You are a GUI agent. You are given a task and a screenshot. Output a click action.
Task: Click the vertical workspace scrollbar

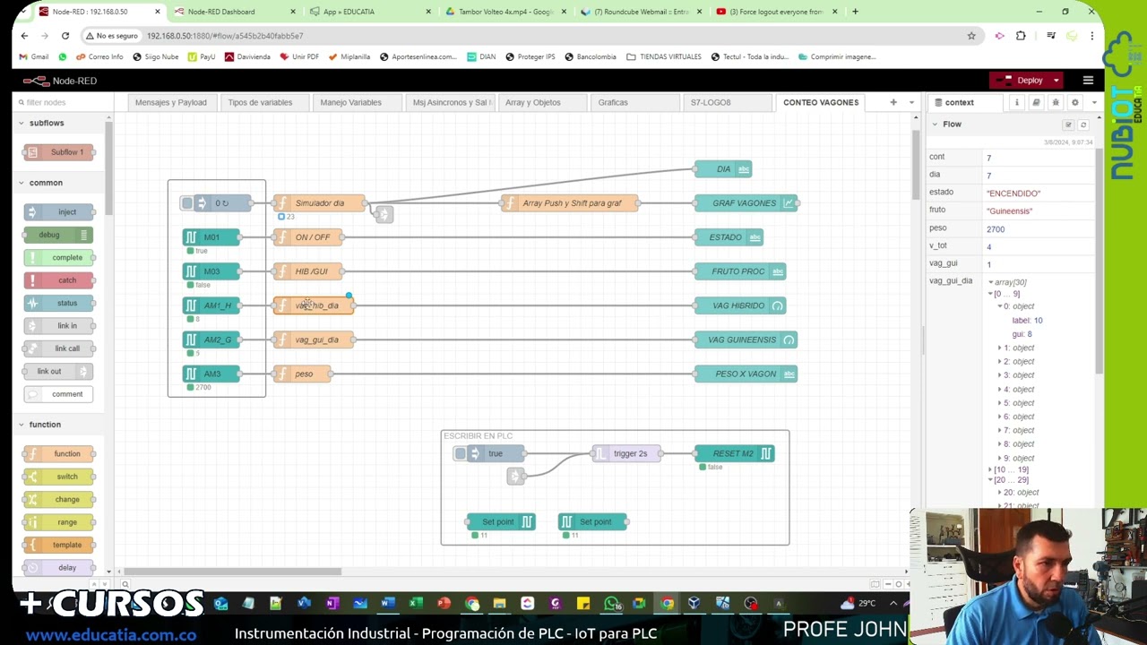coord(915,166)
